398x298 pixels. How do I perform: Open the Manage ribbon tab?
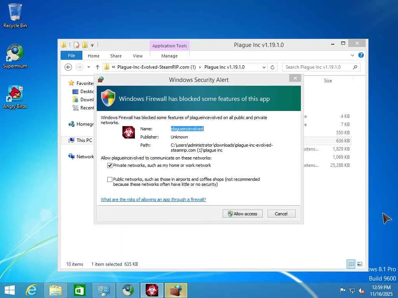pos(169,56)
